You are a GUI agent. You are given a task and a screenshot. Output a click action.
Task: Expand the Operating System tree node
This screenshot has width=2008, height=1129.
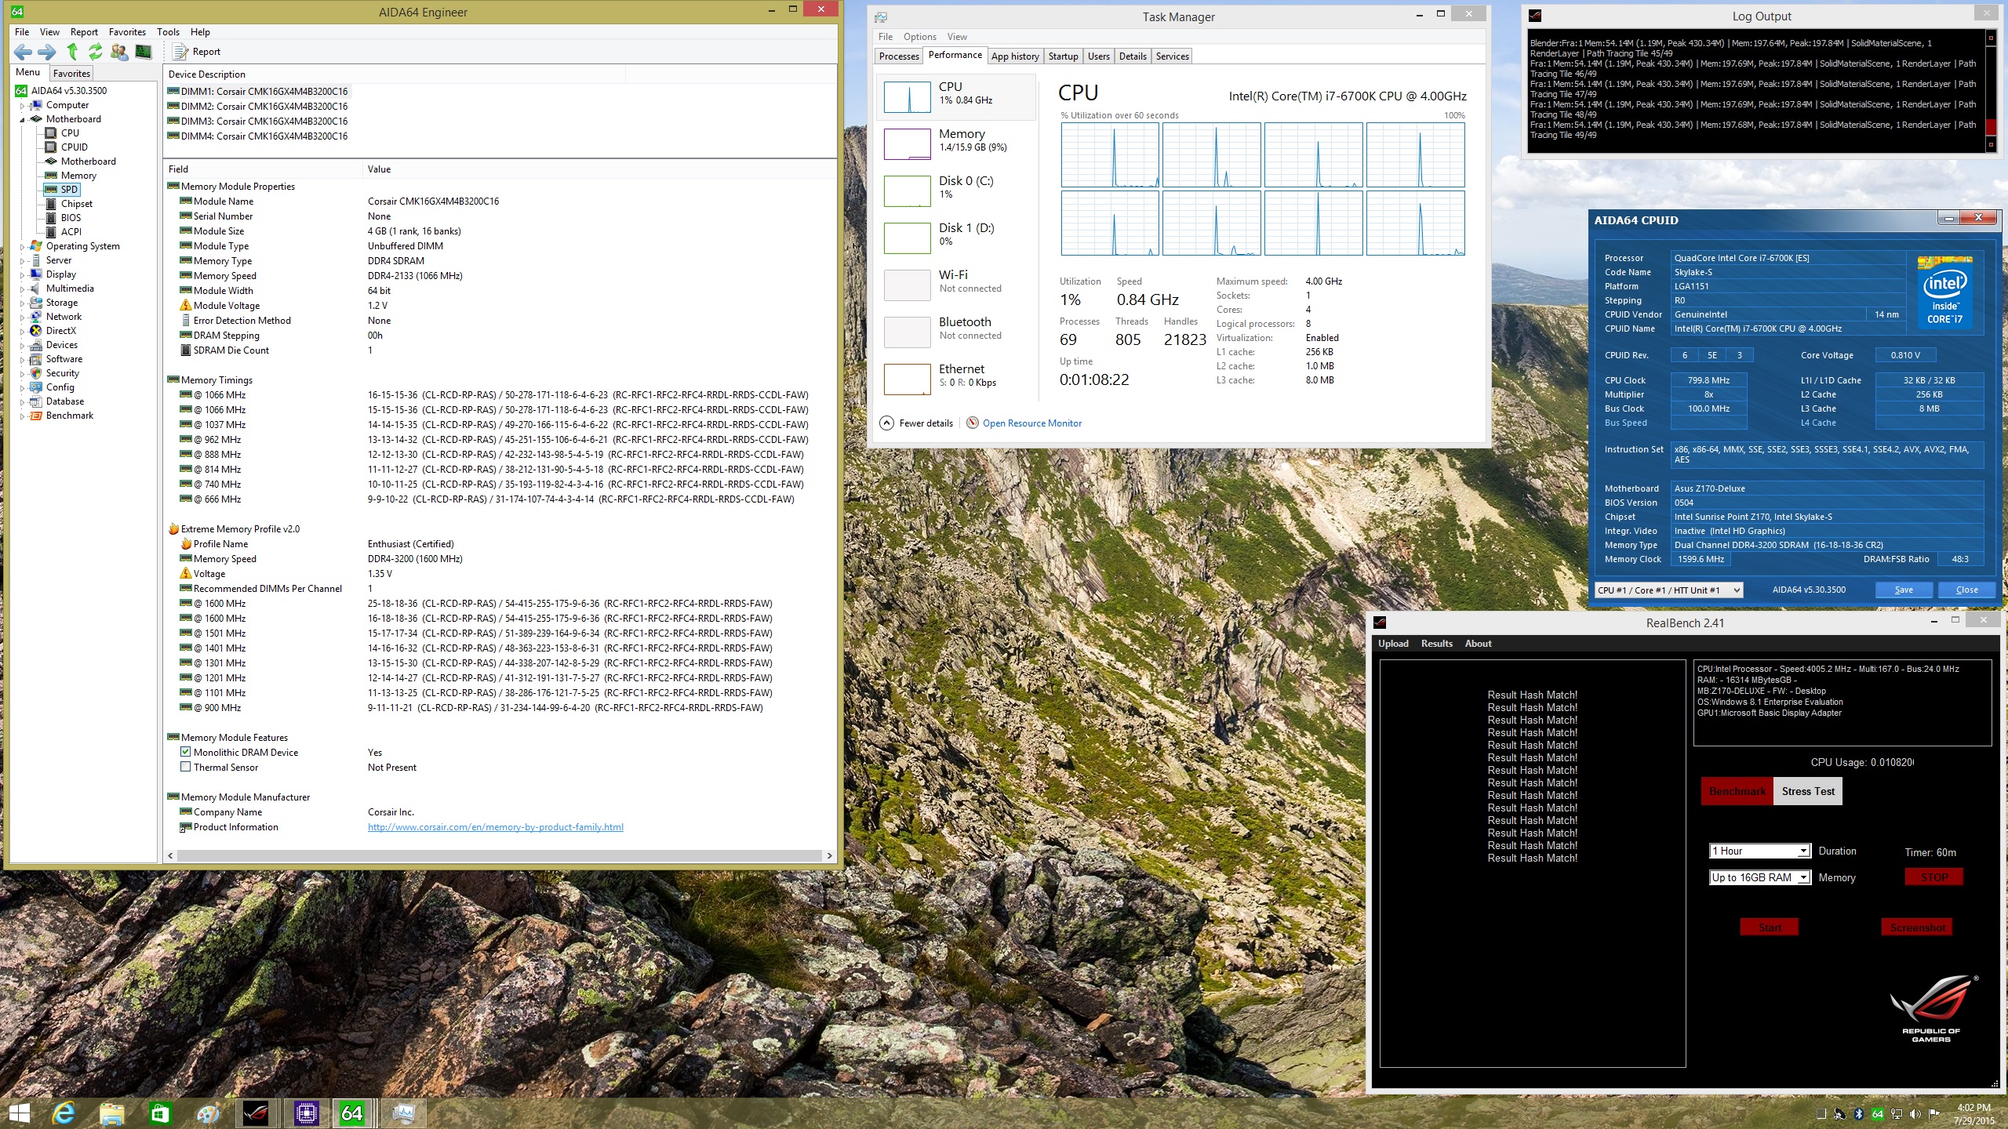pos(22,246)
